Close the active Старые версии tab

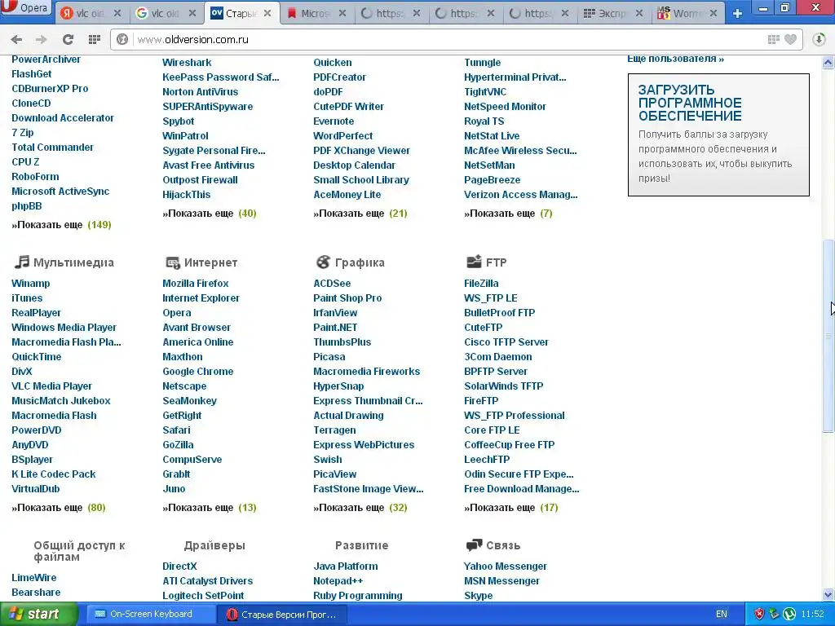tap(267, 13)
